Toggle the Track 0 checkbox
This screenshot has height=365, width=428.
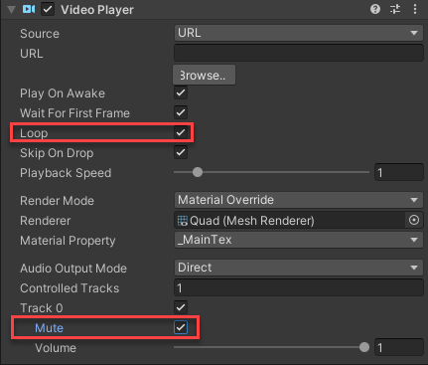(x=181, y=307)
